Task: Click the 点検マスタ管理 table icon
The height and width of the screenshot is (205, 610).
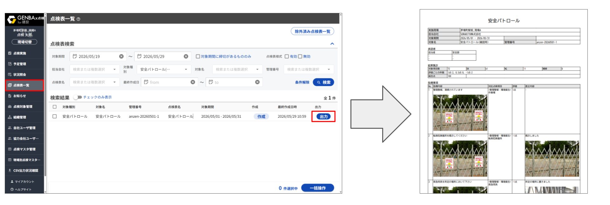Action: [10, 149]
